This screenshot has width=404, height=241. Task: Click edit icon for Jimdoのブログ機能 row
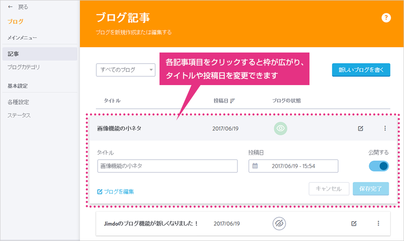coord(354,223)
